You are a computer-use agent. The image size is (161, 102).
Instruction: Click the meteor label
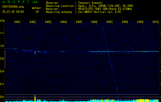click(36, 8)
